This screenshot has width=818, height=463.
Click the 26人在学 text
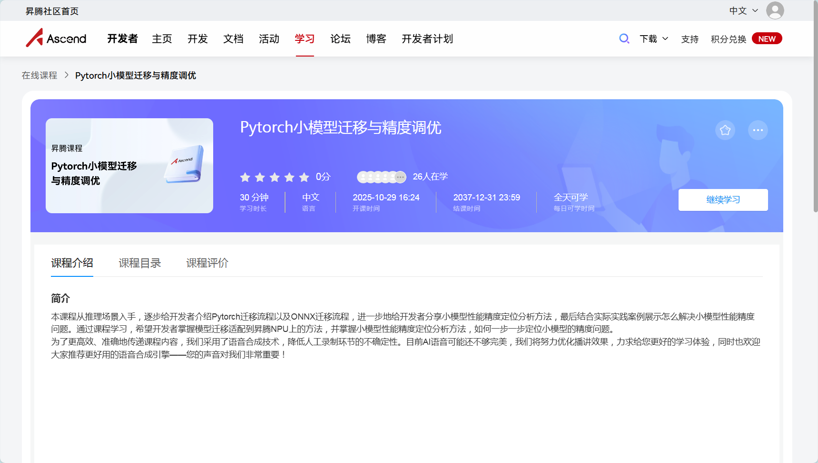click(430, 177)
